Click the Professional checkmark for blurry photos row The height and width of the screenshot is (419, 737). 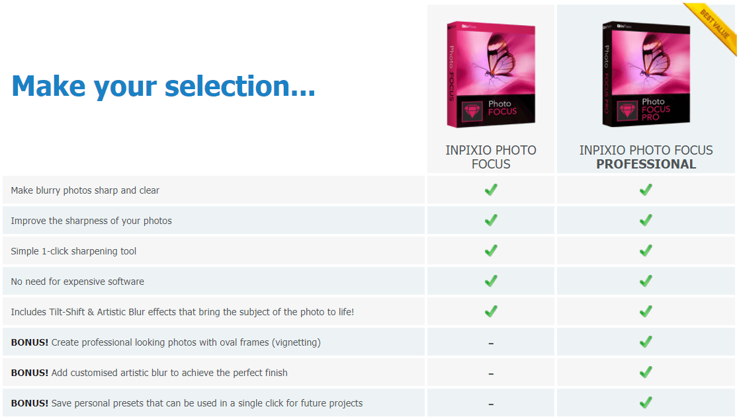pos(646,190)
